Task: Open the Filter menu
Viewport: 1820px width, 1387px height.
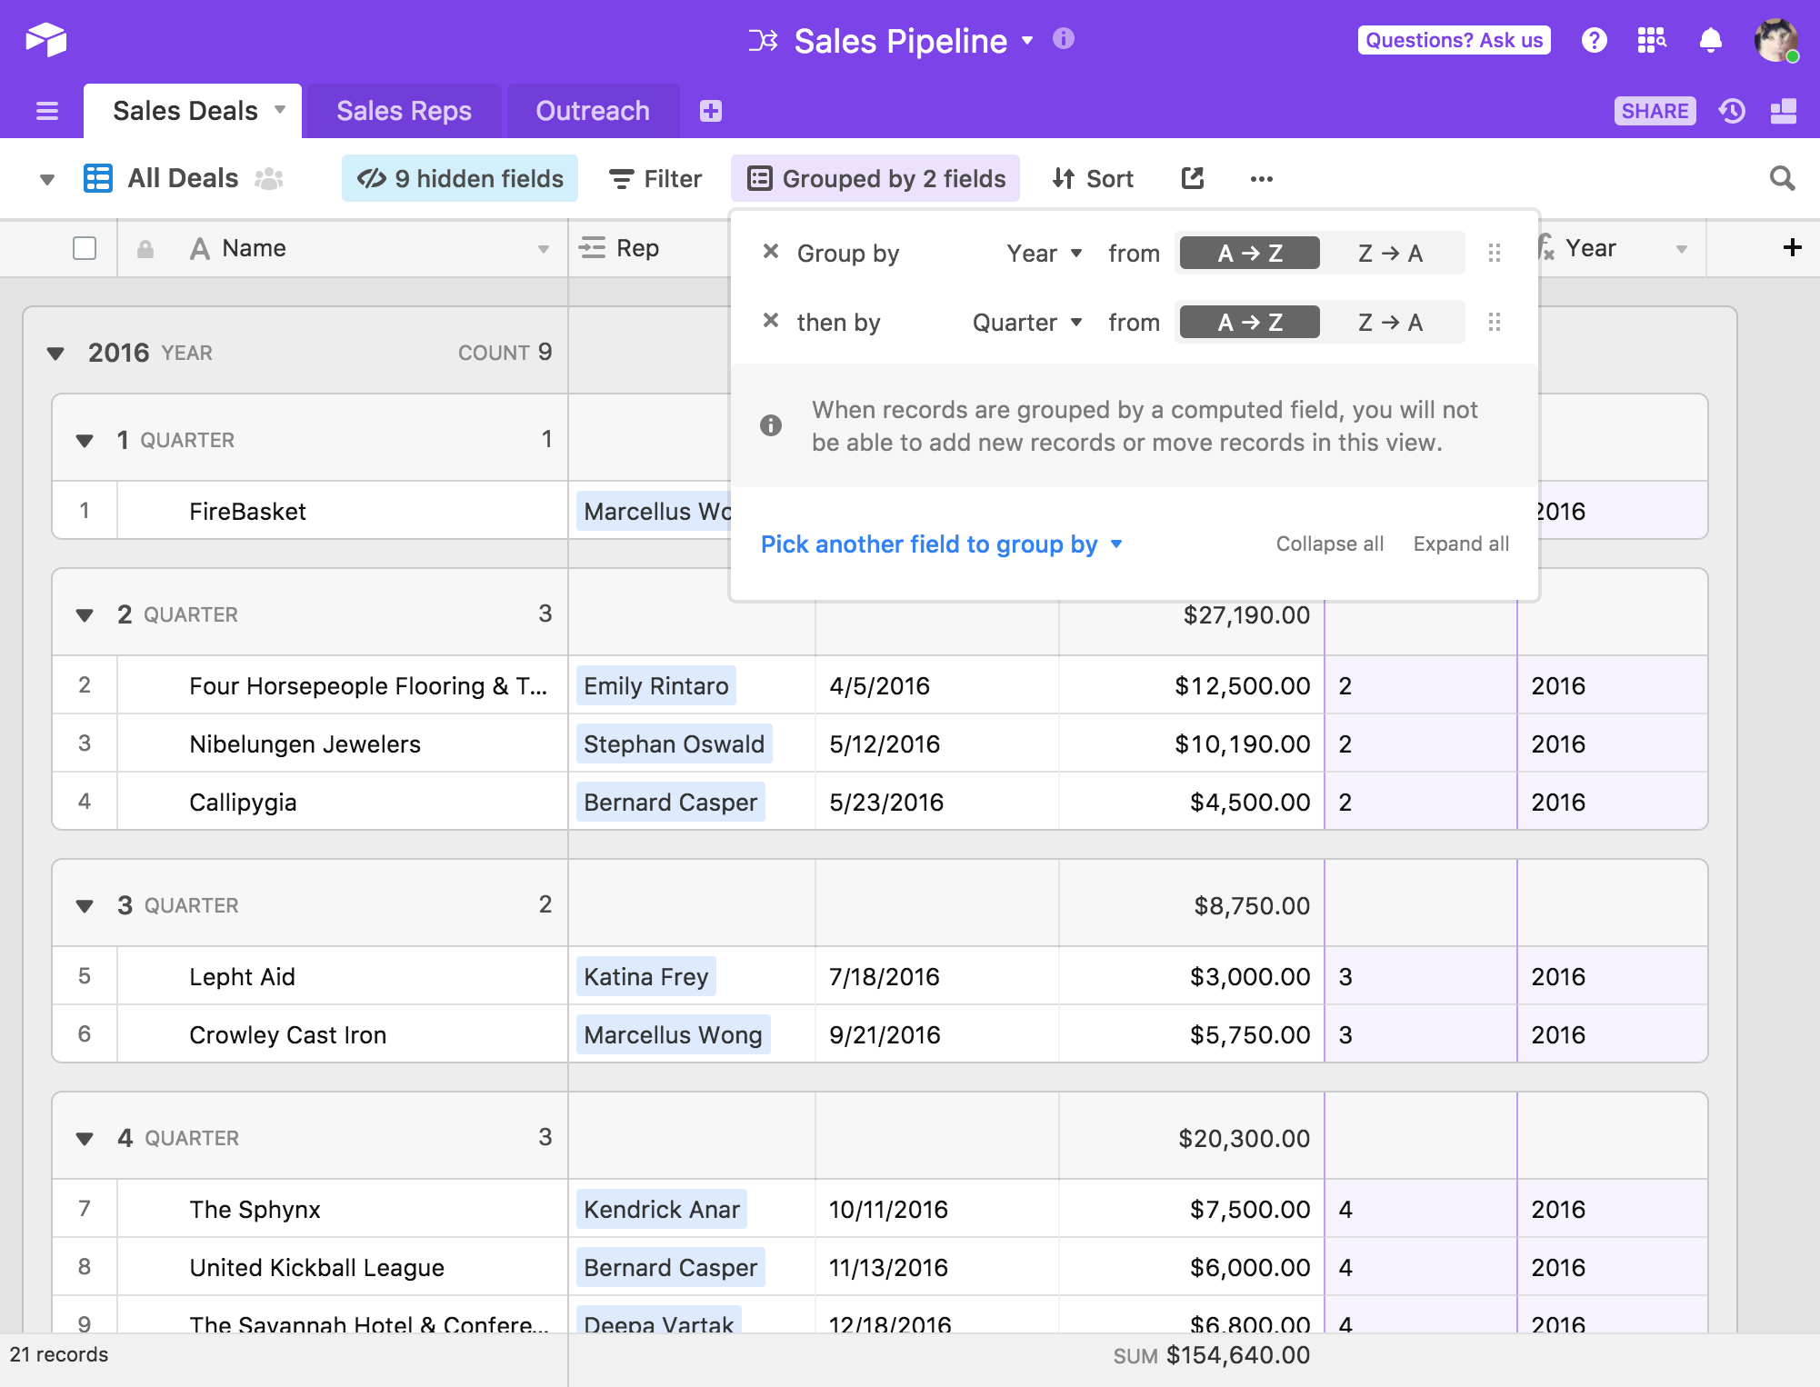Action: point(655,178)
